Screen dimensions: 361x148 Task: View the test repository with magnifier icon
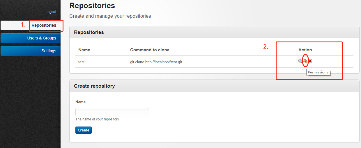point(301,61)
